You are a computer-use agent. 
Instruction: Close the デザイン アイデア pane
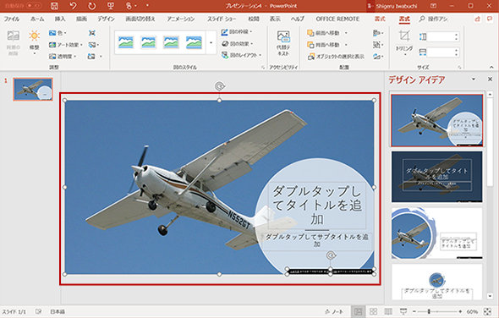click(x=490, y=79)
